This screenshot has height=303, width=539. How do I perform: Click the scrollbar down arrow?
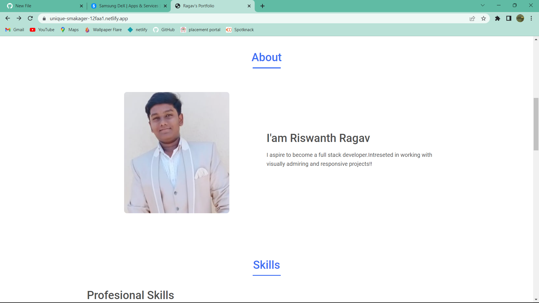[536, 300]
